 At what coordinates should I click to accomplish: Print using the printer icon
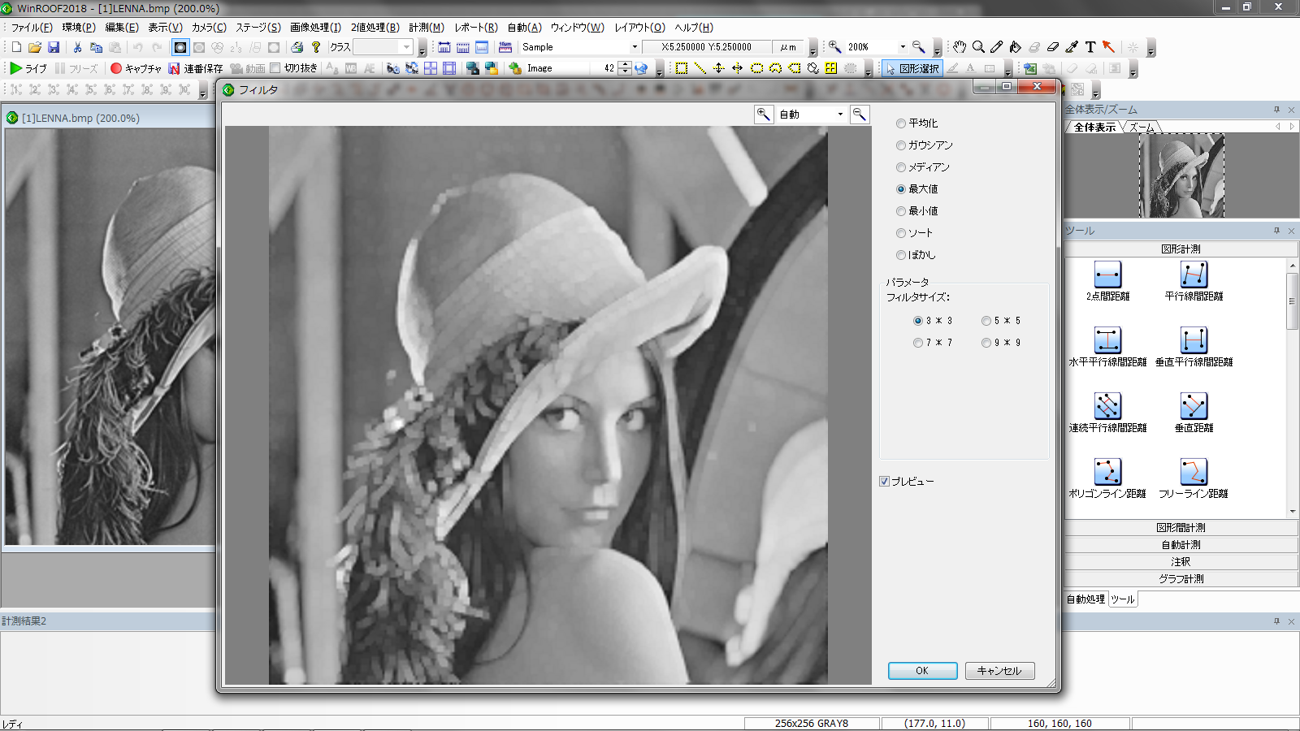click(x=297, y=47)
